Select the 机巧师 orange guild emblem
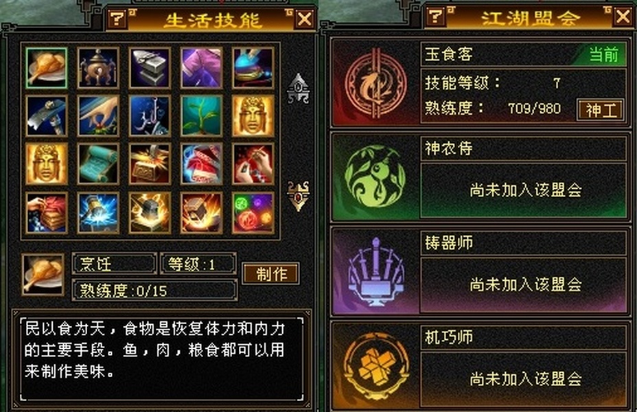Viewport: 637px width, 412px height. click(x=375, y=365)
